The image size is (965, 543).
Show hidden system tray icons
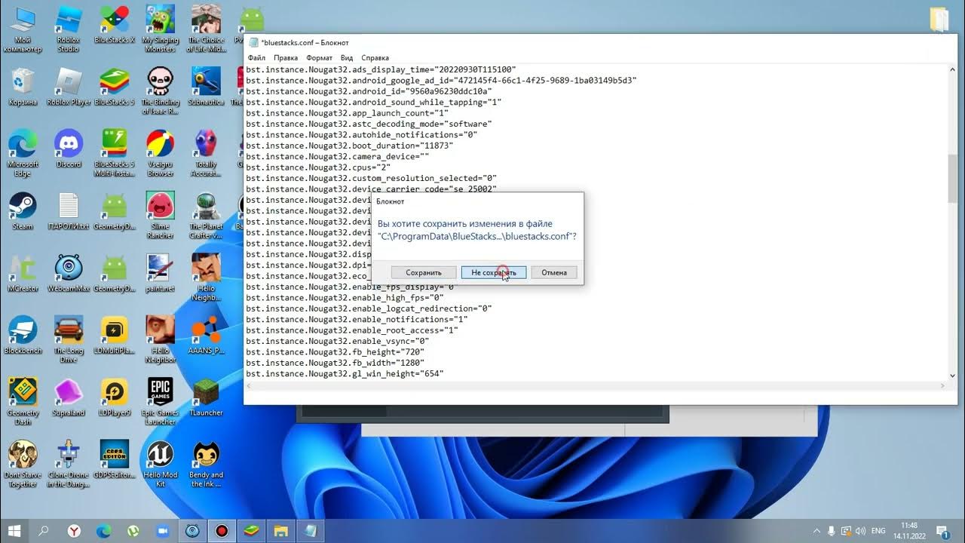[817, 531]
